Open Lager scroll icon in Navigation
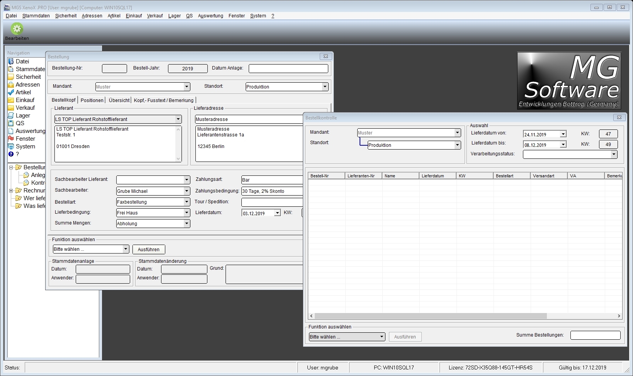This screenshot has width=633, height=376. tap(11, 116)
